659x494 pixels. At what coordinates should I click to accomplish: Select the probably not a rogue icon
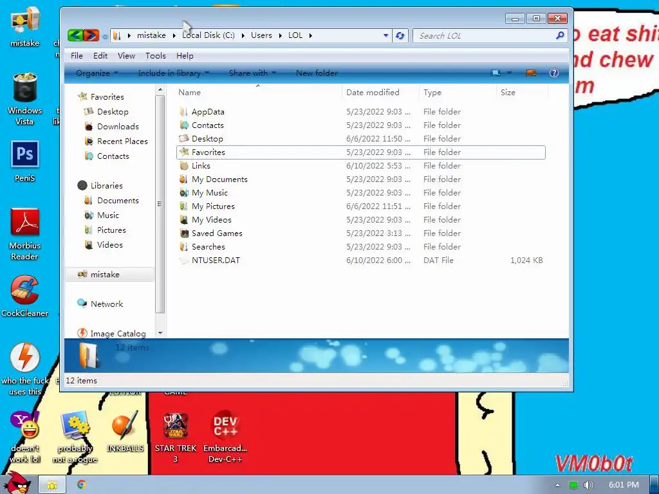click(x=75, y=437)
